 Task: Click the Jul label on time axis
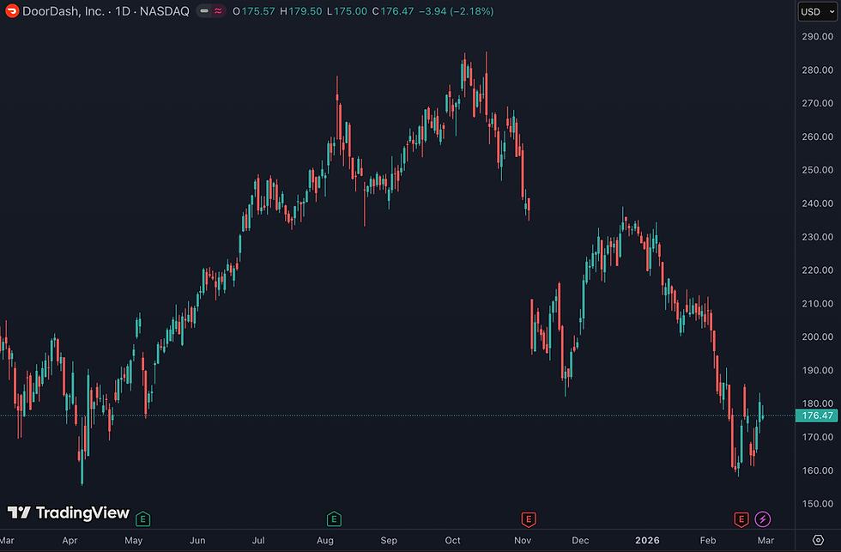point(258,540)
